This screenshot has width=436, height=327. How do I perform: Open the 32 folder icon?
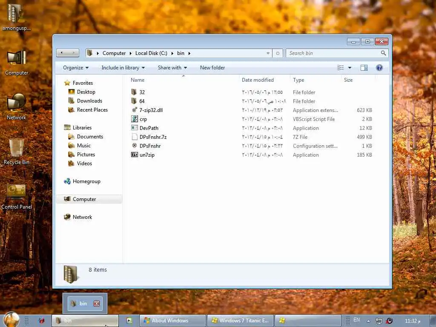134,92
